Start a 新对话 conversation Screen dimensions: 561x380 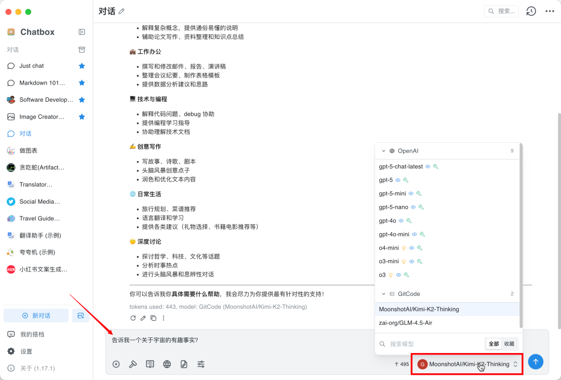pyautogui.click(x=36, y=316)
